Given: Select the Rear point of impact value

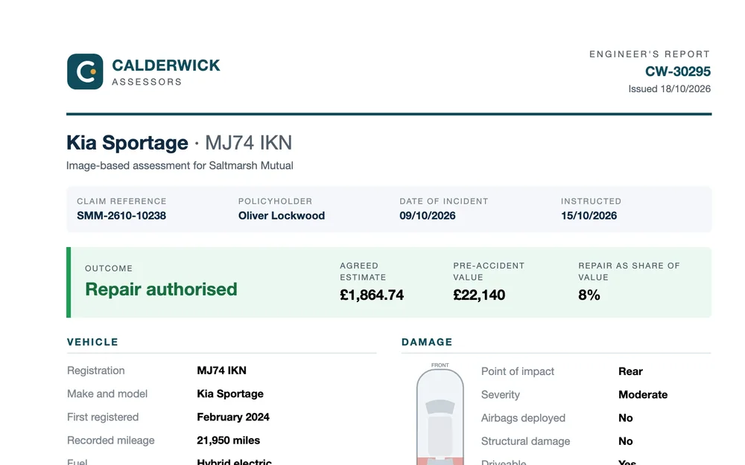Looking at the screenshot, I should click(630, 371).
